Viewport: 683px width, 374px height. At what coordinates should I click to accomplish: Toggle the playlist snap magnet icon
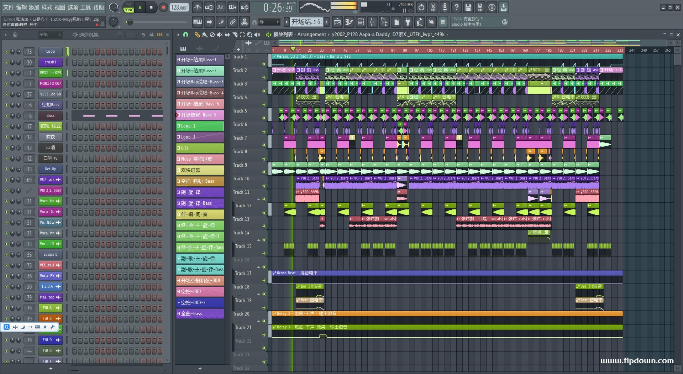(x=185, y=35)
